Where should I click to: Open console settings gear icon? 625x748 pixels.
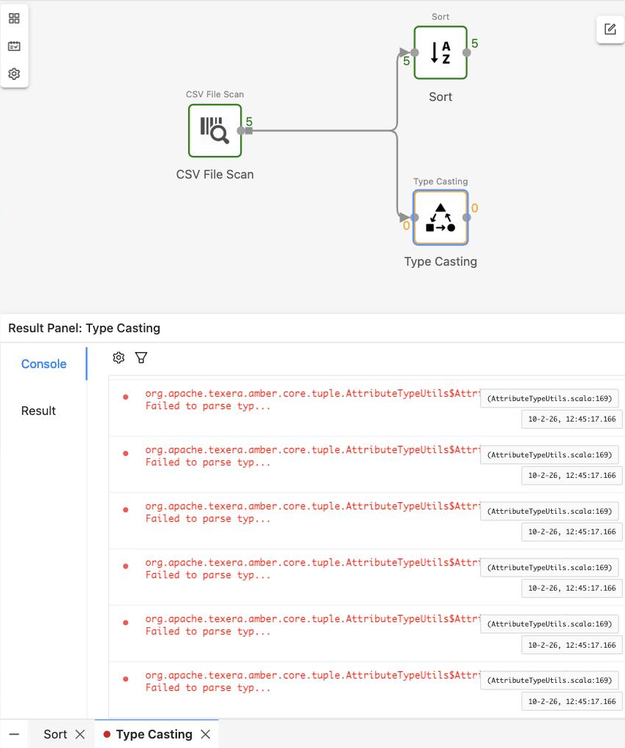[119, 358]
